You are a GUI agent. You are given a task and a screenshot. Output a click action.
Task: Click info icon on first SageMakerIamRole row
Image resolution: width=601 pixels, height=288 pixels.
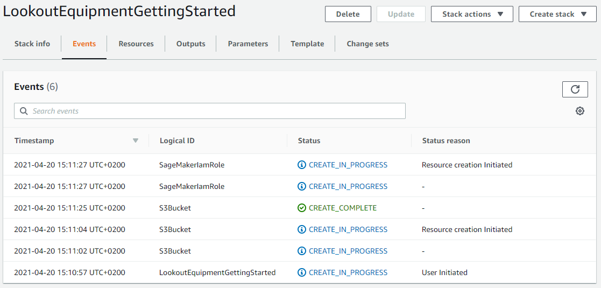coord(302,165)
